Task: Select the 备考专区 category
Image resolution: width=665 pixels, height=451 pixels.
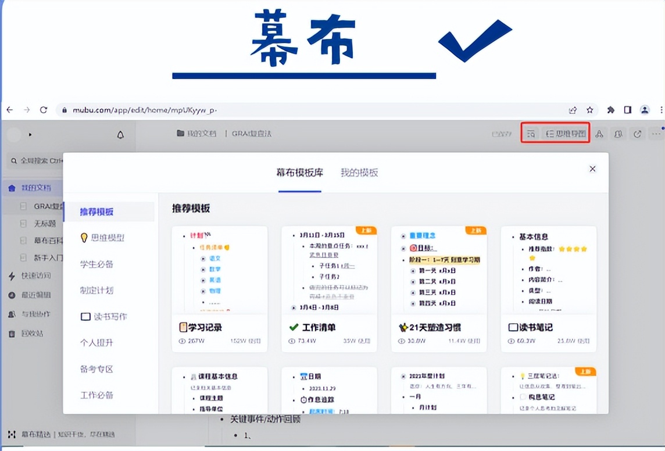Action: tap(96, 369)
